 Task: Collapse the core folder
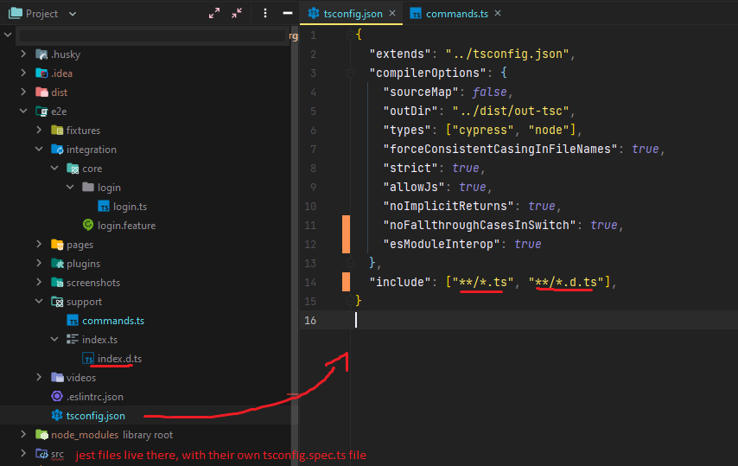click(x=54, y=168)
